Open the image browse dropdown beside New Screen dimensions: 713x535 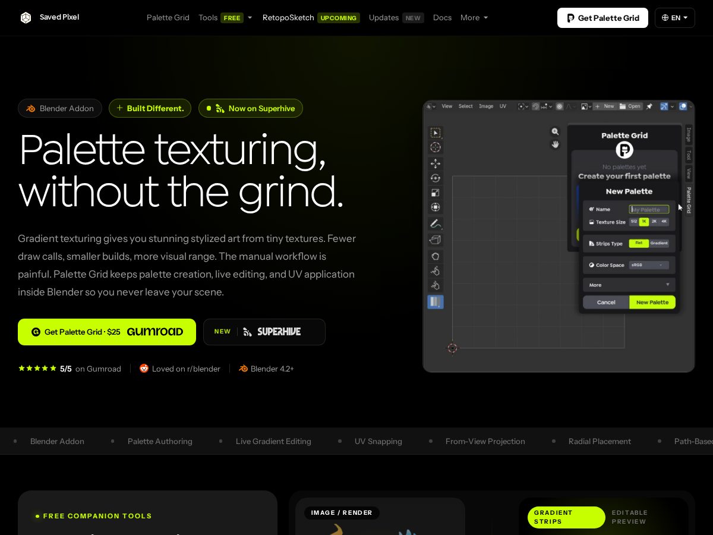click(586, 106)
